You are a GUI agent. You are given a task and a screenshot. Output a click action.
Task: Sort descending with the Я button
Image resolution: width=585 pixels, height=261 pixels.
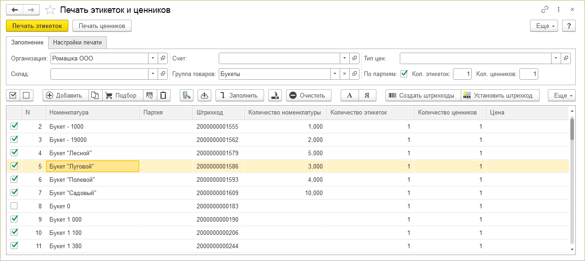[367, 95]
